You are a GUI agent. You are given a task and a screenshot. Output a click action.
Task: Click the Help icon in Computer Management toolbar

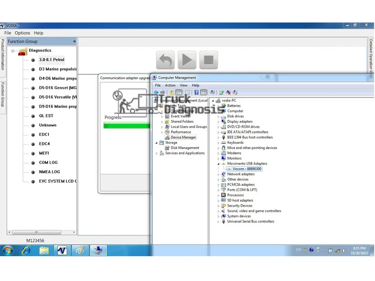[x=196, y=92]
